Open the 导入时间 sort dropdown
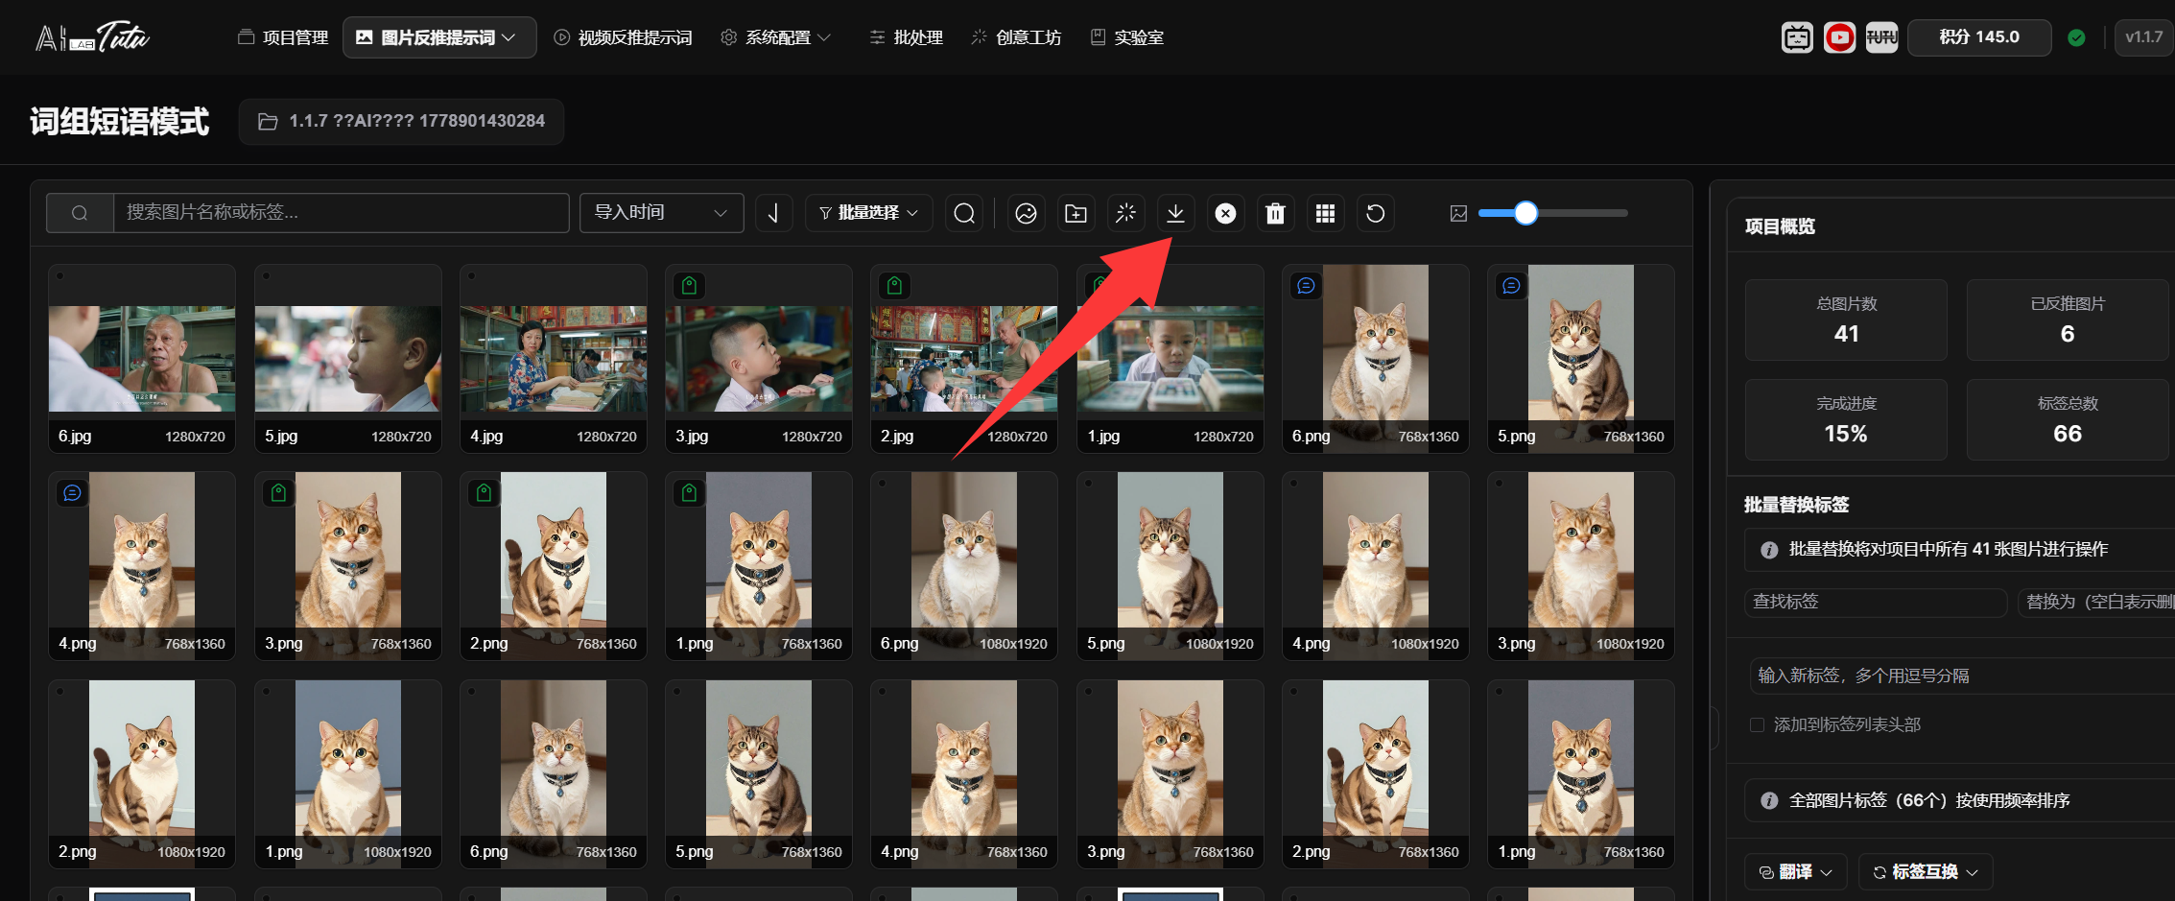Viewport: 2175px width, 901px height. (661, 213)
